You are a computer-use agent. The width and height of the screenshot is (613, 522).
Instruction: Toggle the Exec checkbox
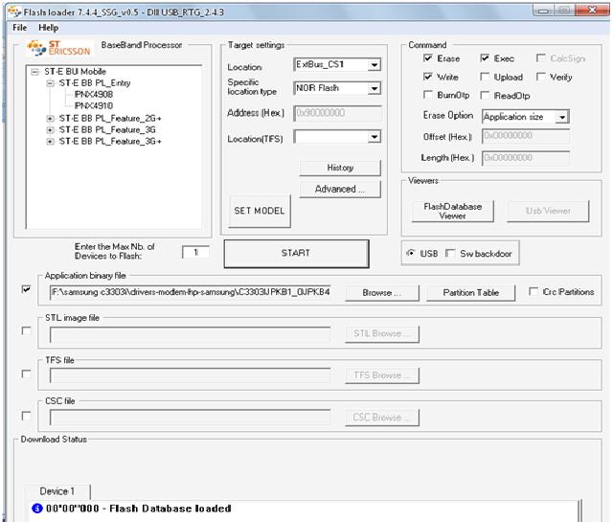tap(485, 58)
